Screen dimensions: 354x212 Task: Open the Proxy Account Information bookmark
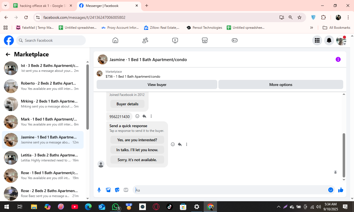point(120,28)
